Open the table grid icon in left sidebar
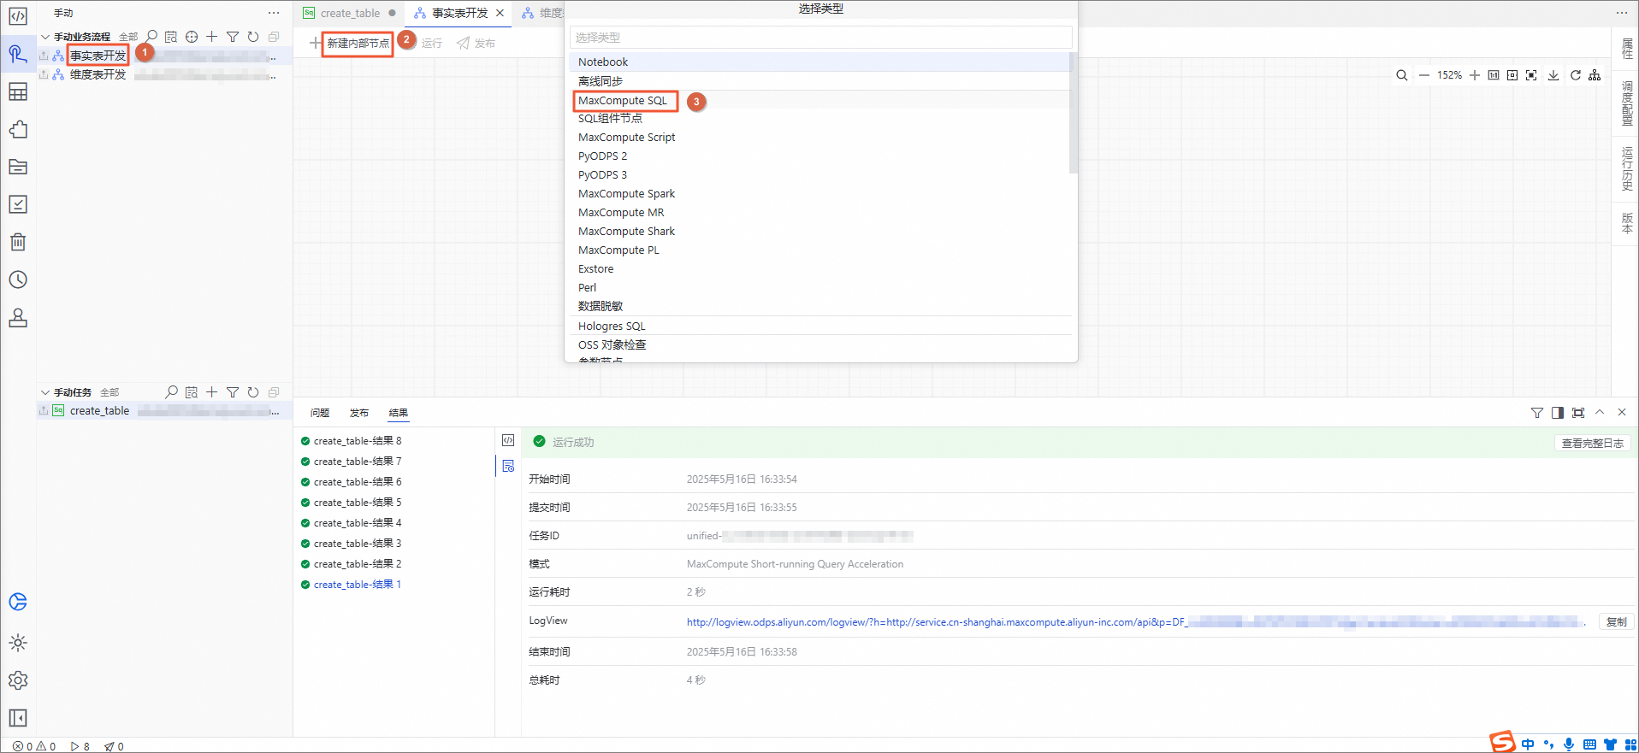The image size is (1639, 753). (x=18, y=91)
